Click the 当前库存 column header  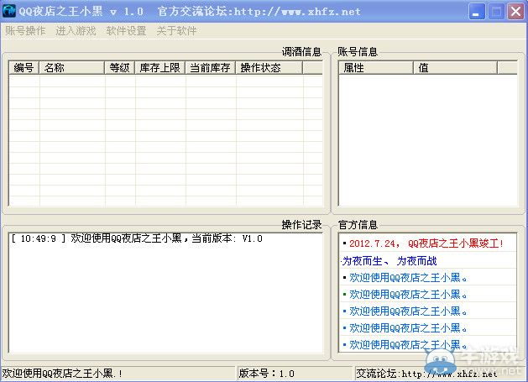click(x=211, y=68)
